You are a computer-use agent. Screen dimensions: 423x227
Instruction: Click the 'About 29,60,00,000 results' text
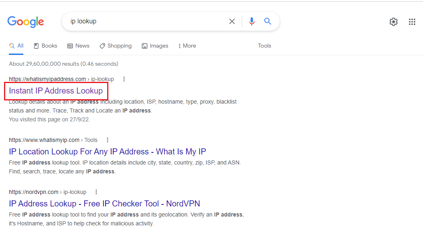(64, 64)
